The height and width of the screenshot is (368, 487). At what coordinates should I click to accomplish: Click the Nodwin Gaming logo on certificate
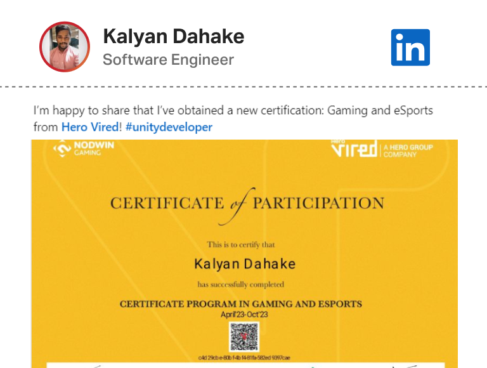(78, 149)
